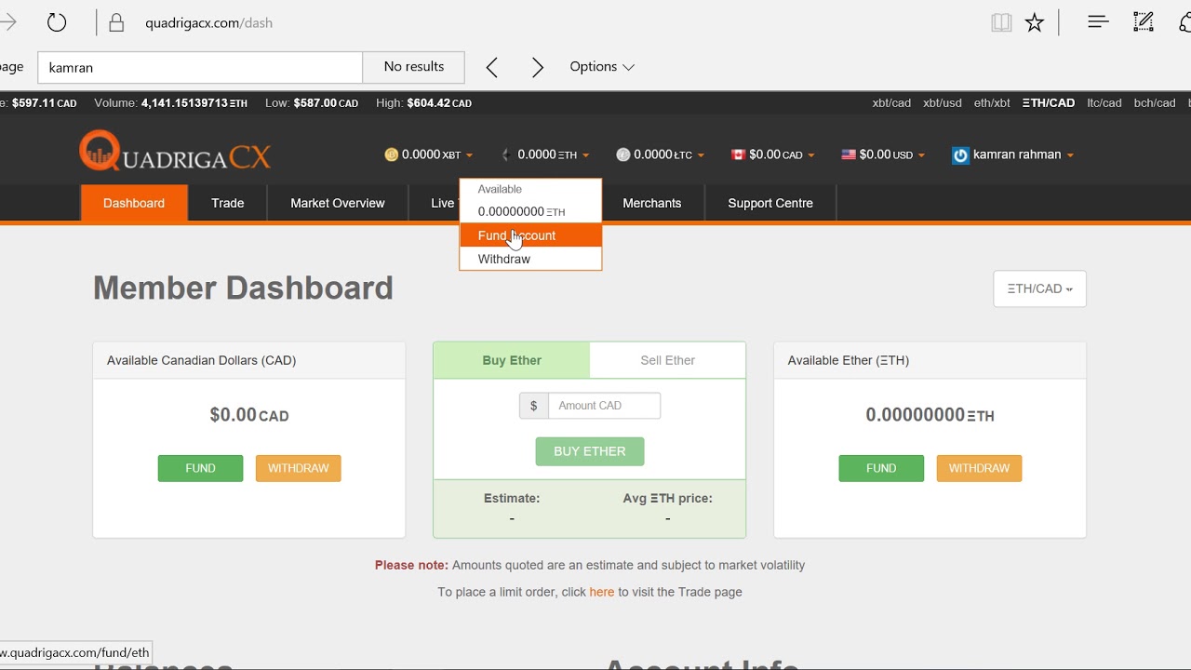1191x670 pixels.
Task: Click the Amount CAD input field
Action: 604,406
